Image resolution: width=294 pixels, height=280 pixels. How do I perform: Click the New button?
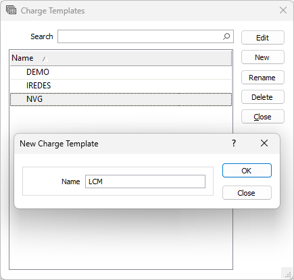(x=263, y=57)
